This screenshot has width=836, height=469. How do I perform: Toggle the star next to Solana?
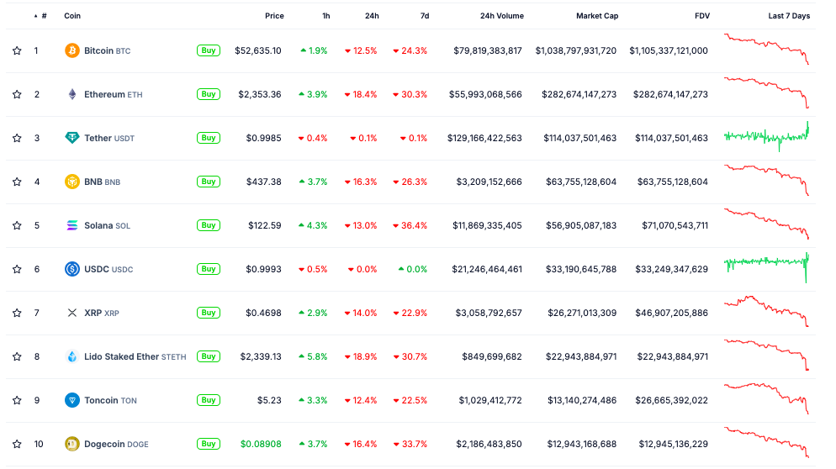click(17, 225)
